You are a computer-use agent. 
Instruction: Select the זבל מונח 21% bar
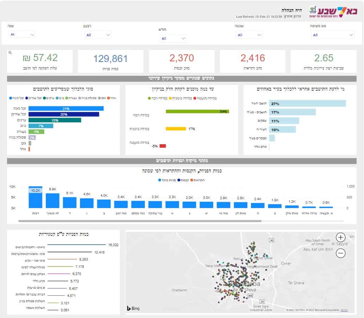click(x=66, y=109)
